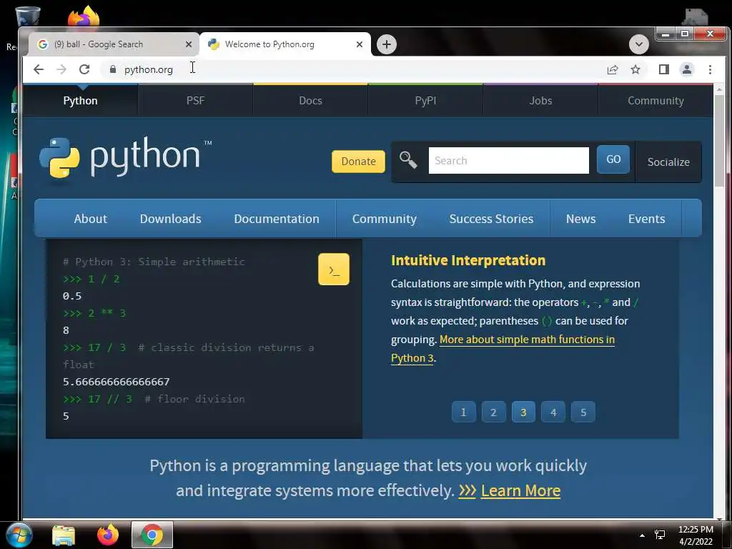This screenshot has height=549, width=732.
Task: Show hidden system tray icons
Action: coord(643,535)
